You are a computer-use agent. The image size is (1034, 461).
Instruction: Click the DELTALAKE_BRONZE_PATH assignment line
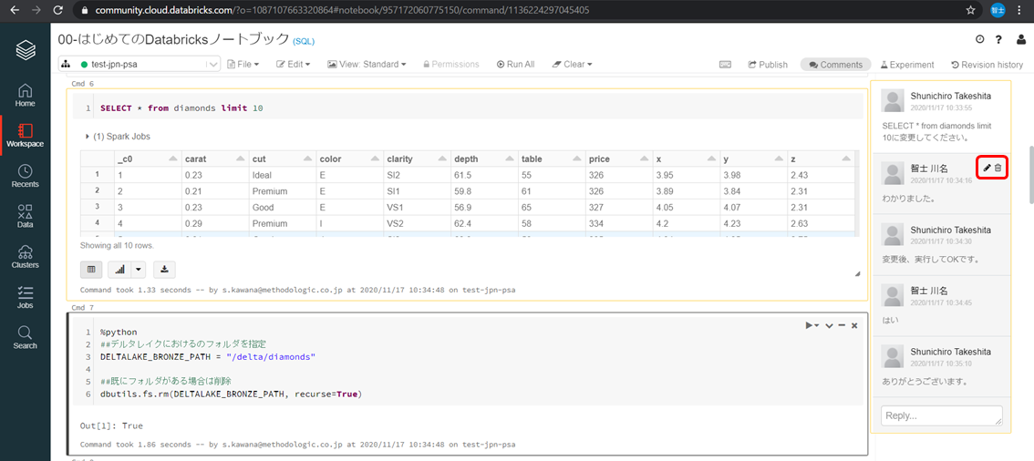click(208, 356)
